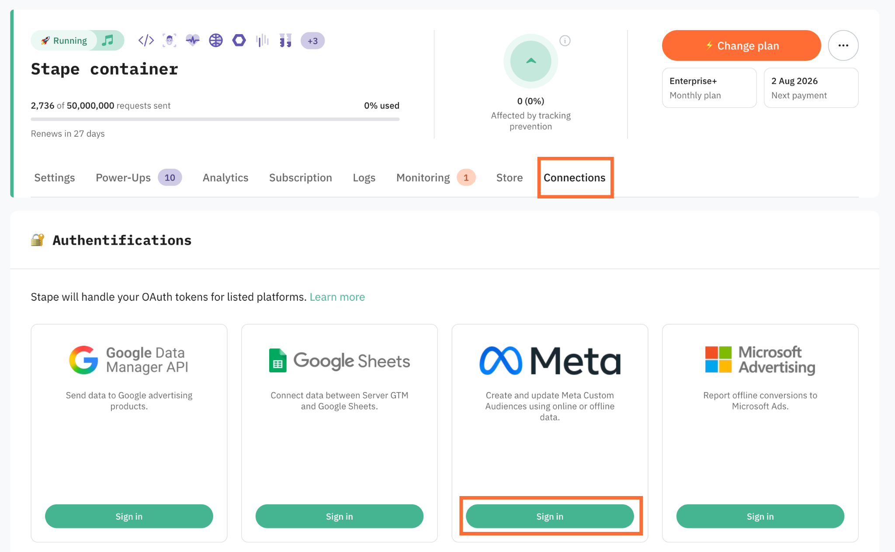View the Logs tab
This screenshot has width=895, height=552.
pyautogui.click(x=364, y=177)
